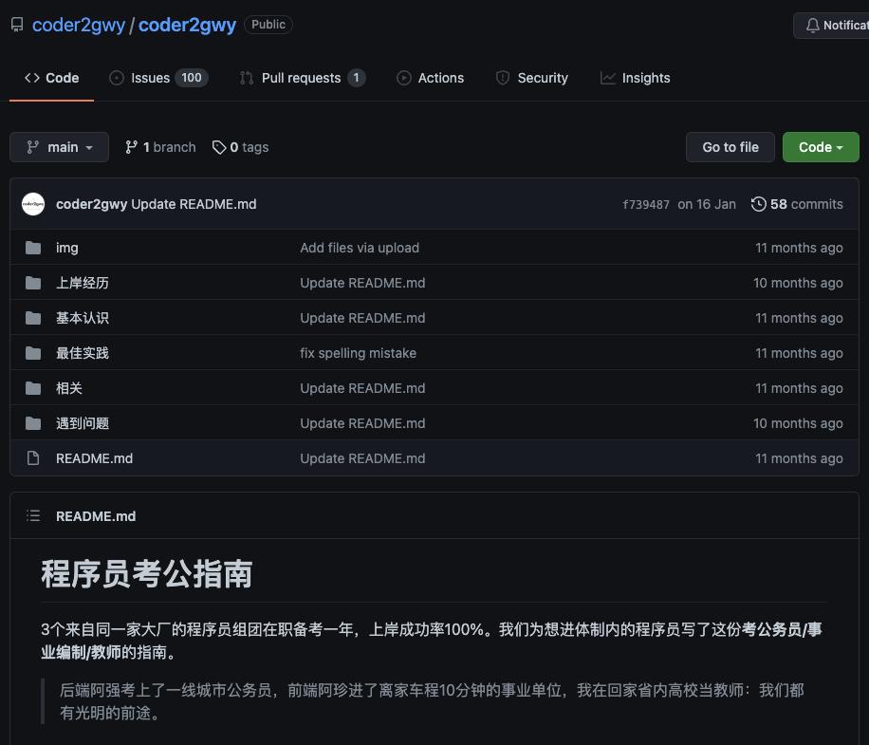
Task: Click the Pull requests merge icon
Action: [x=247, y=78]
